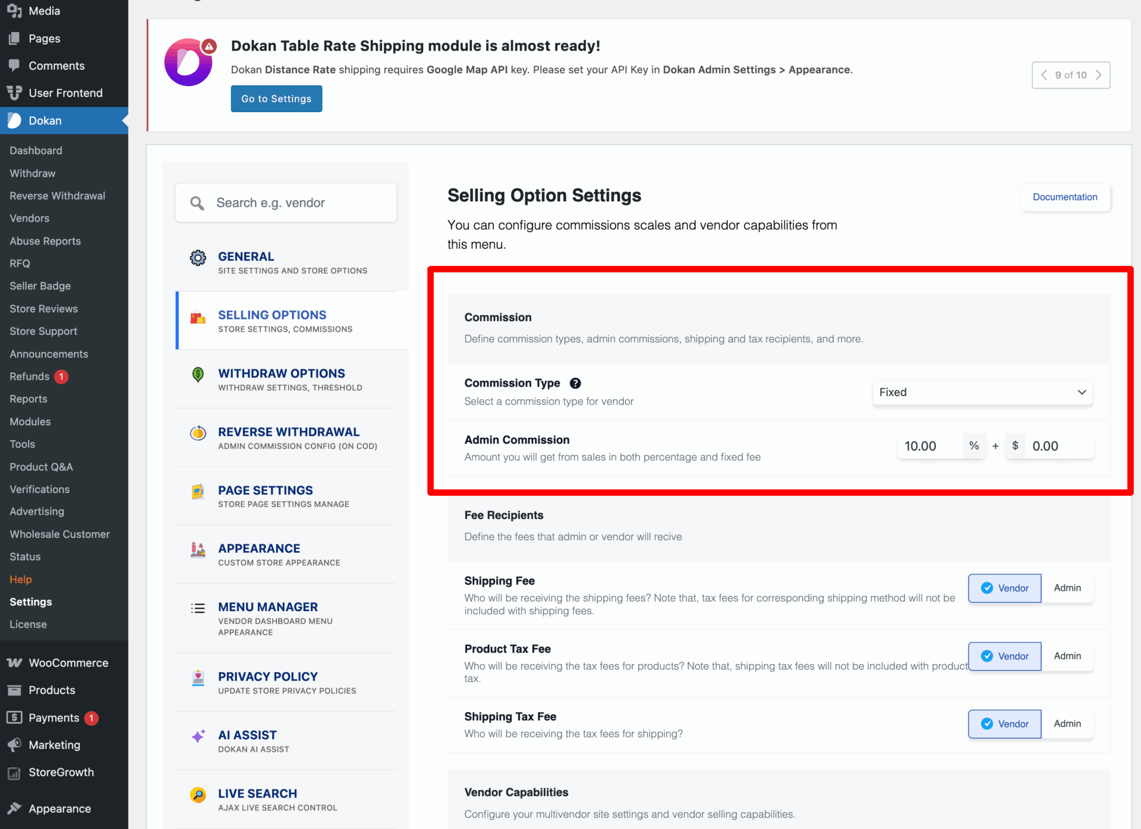1141x829 pixels.
Task: Click the General gear icon
Action: coord(198,258)
